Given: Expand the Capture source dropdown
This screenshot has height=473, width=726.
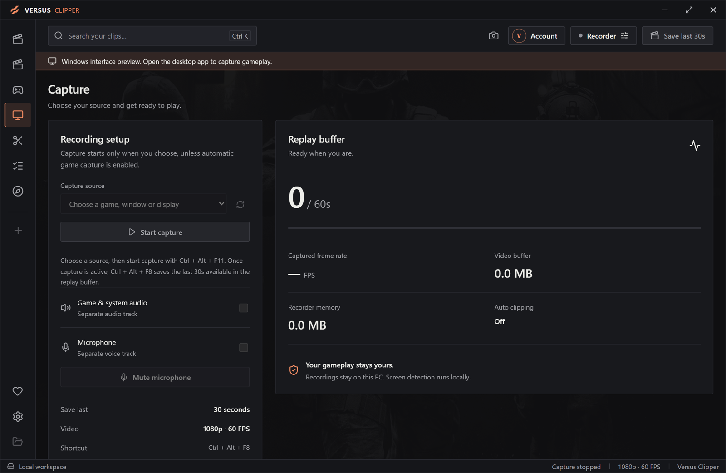Looking at the screenshot, I should tap(143, 204).
